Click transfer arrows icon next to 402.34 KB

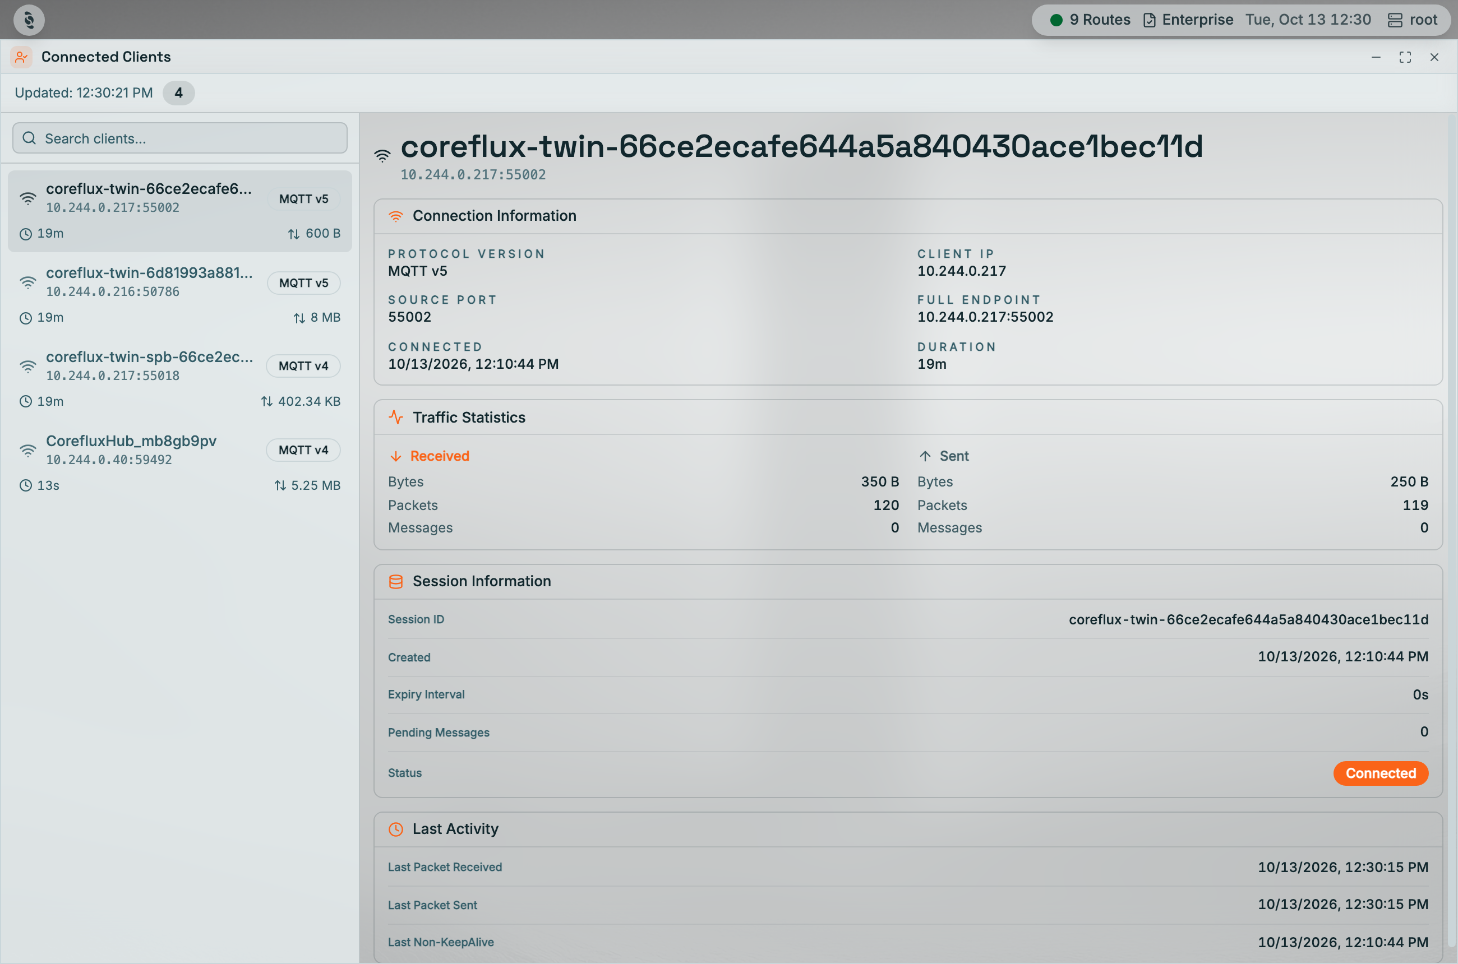266,401
